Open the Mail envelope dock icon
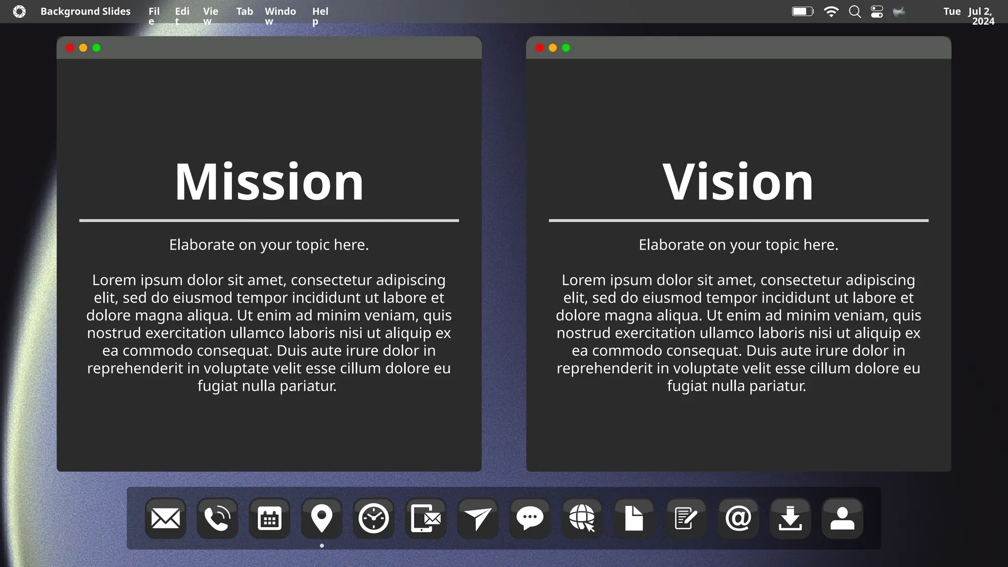1008x567 pixels. (165, 518)
